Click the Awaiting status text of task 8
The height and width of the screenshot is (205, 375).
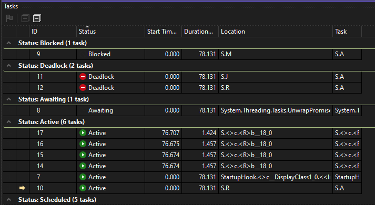[100, 110]
